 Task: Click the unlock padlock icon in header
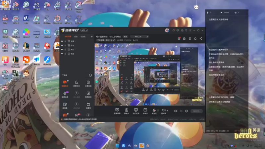click(x=184, y=38)
